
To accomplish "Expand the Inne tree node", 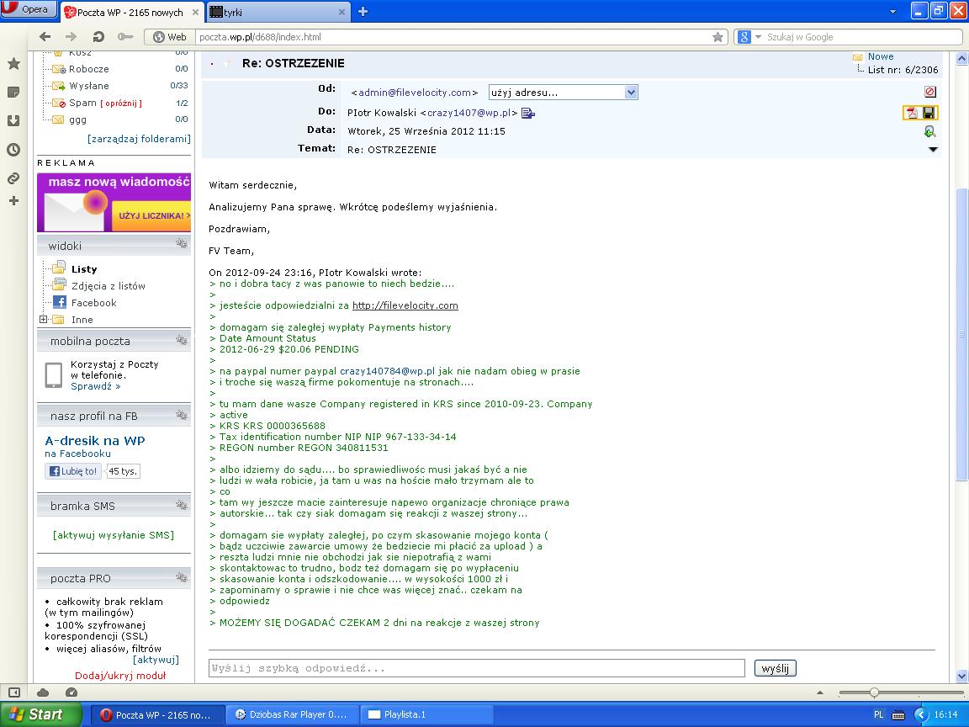I will pyautogui.click(x=43, y=319).
